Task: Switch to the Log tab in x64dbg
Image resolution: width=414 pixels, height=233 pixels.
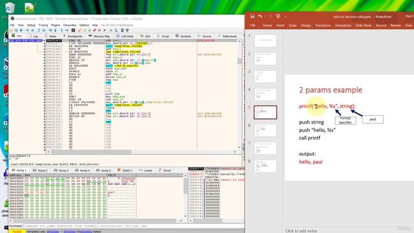Action: pos(33,36)
